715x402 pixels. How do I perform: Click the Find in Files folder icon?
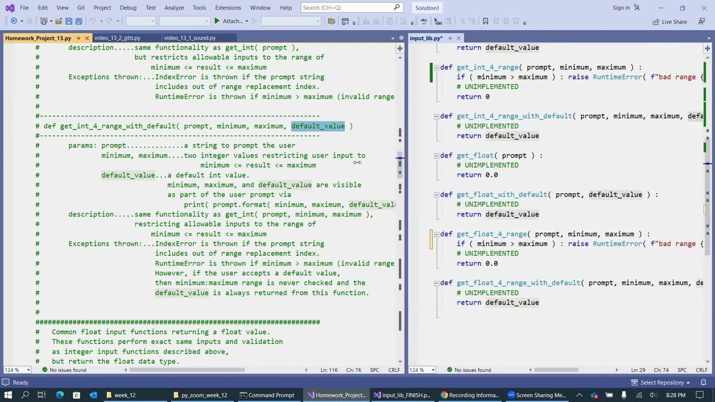click(x=331, y=21)
